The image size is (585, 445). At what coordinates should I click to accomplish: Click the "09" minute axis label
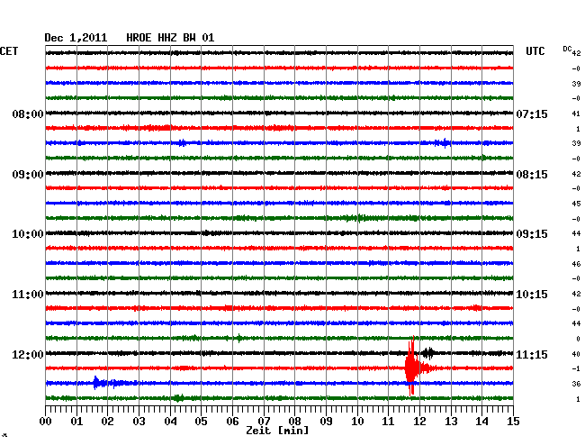(326, 422)
